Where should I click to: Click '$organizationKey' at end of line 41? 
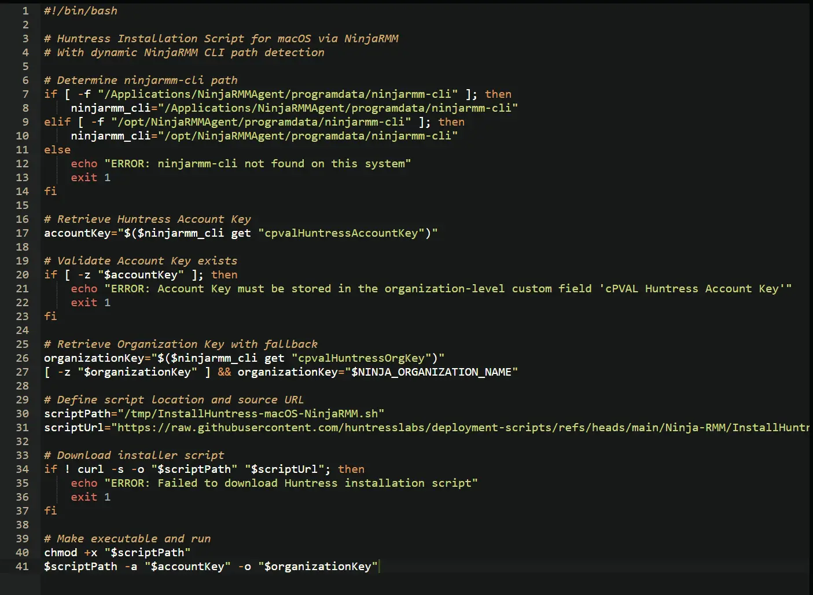pyautogui.click(x=318, y=567)
